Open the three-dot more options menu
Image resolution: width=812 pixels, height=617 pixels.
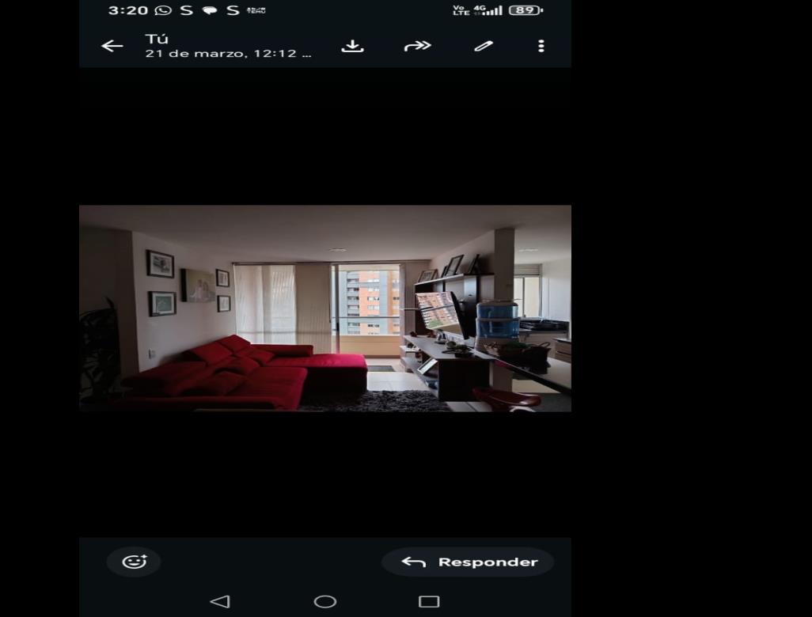coord(541,46)
